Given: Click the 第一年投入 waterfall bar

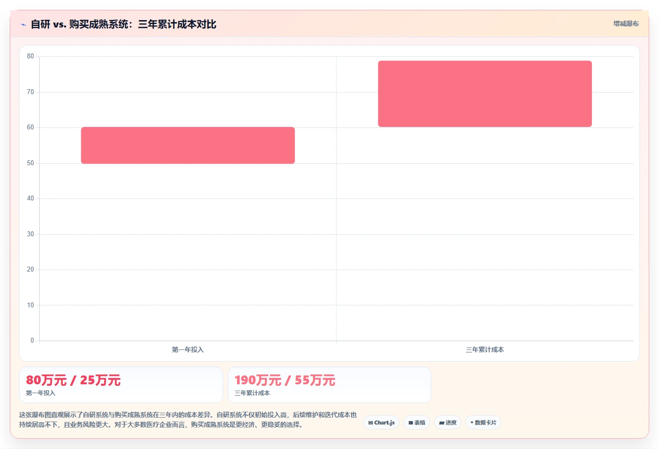Looking at the screenshot, I should coord(188,145).
